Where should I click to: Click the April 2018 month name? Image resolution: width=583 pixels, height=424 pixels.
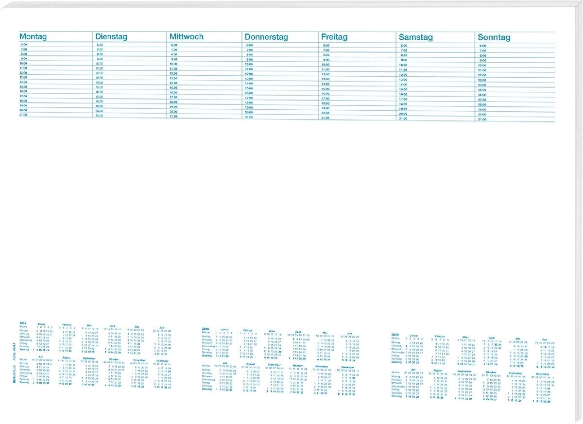298,332
